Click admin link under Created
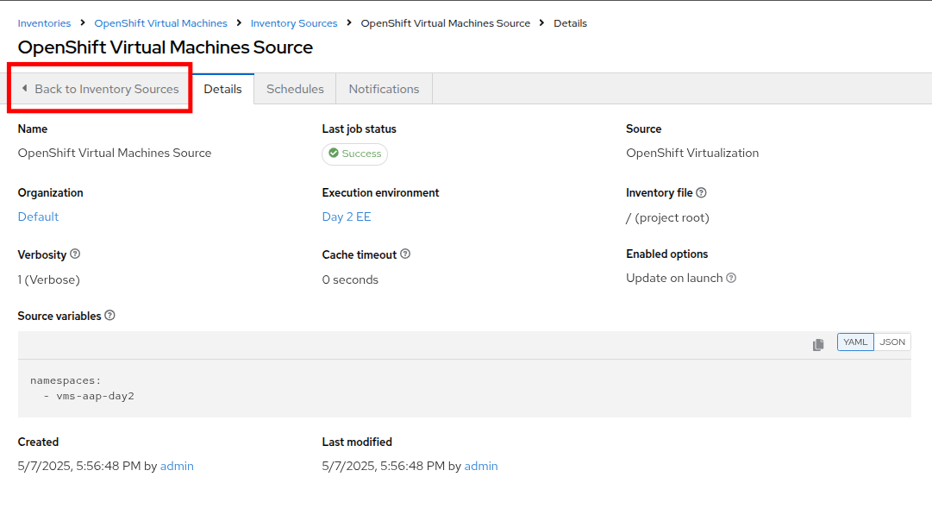The image size is (932, 527). tap(177, 466)
